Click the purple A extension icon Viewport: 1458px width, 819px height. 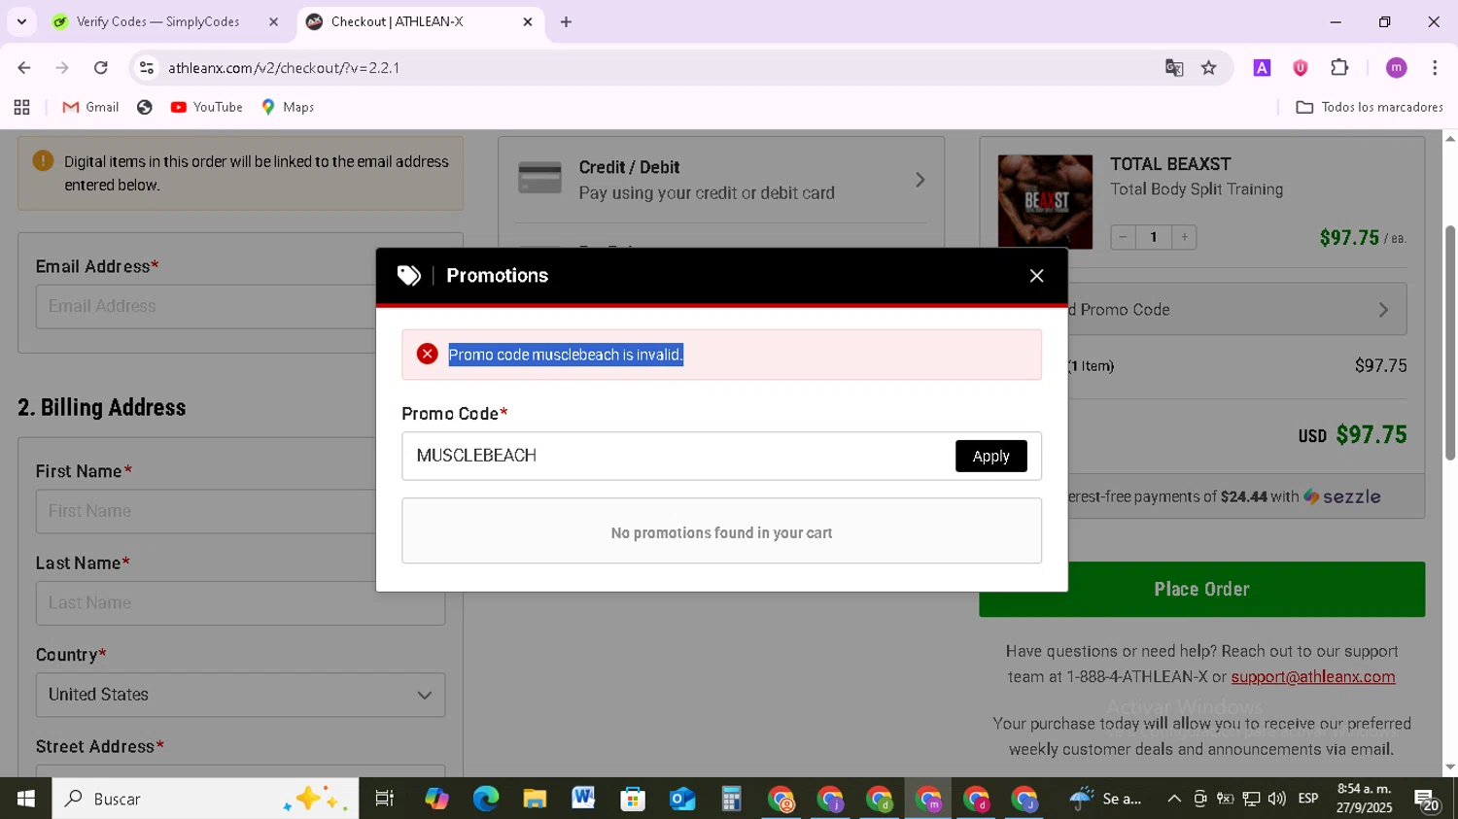tap(1262, 68)
